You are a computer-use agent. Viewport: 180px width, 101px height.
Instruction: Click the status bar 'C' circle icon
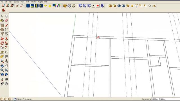click(10, 99)
